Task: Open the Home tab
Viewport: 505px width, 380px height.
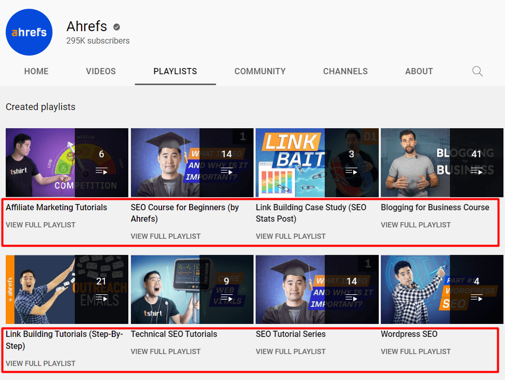Action: click(x=36, y=71)
